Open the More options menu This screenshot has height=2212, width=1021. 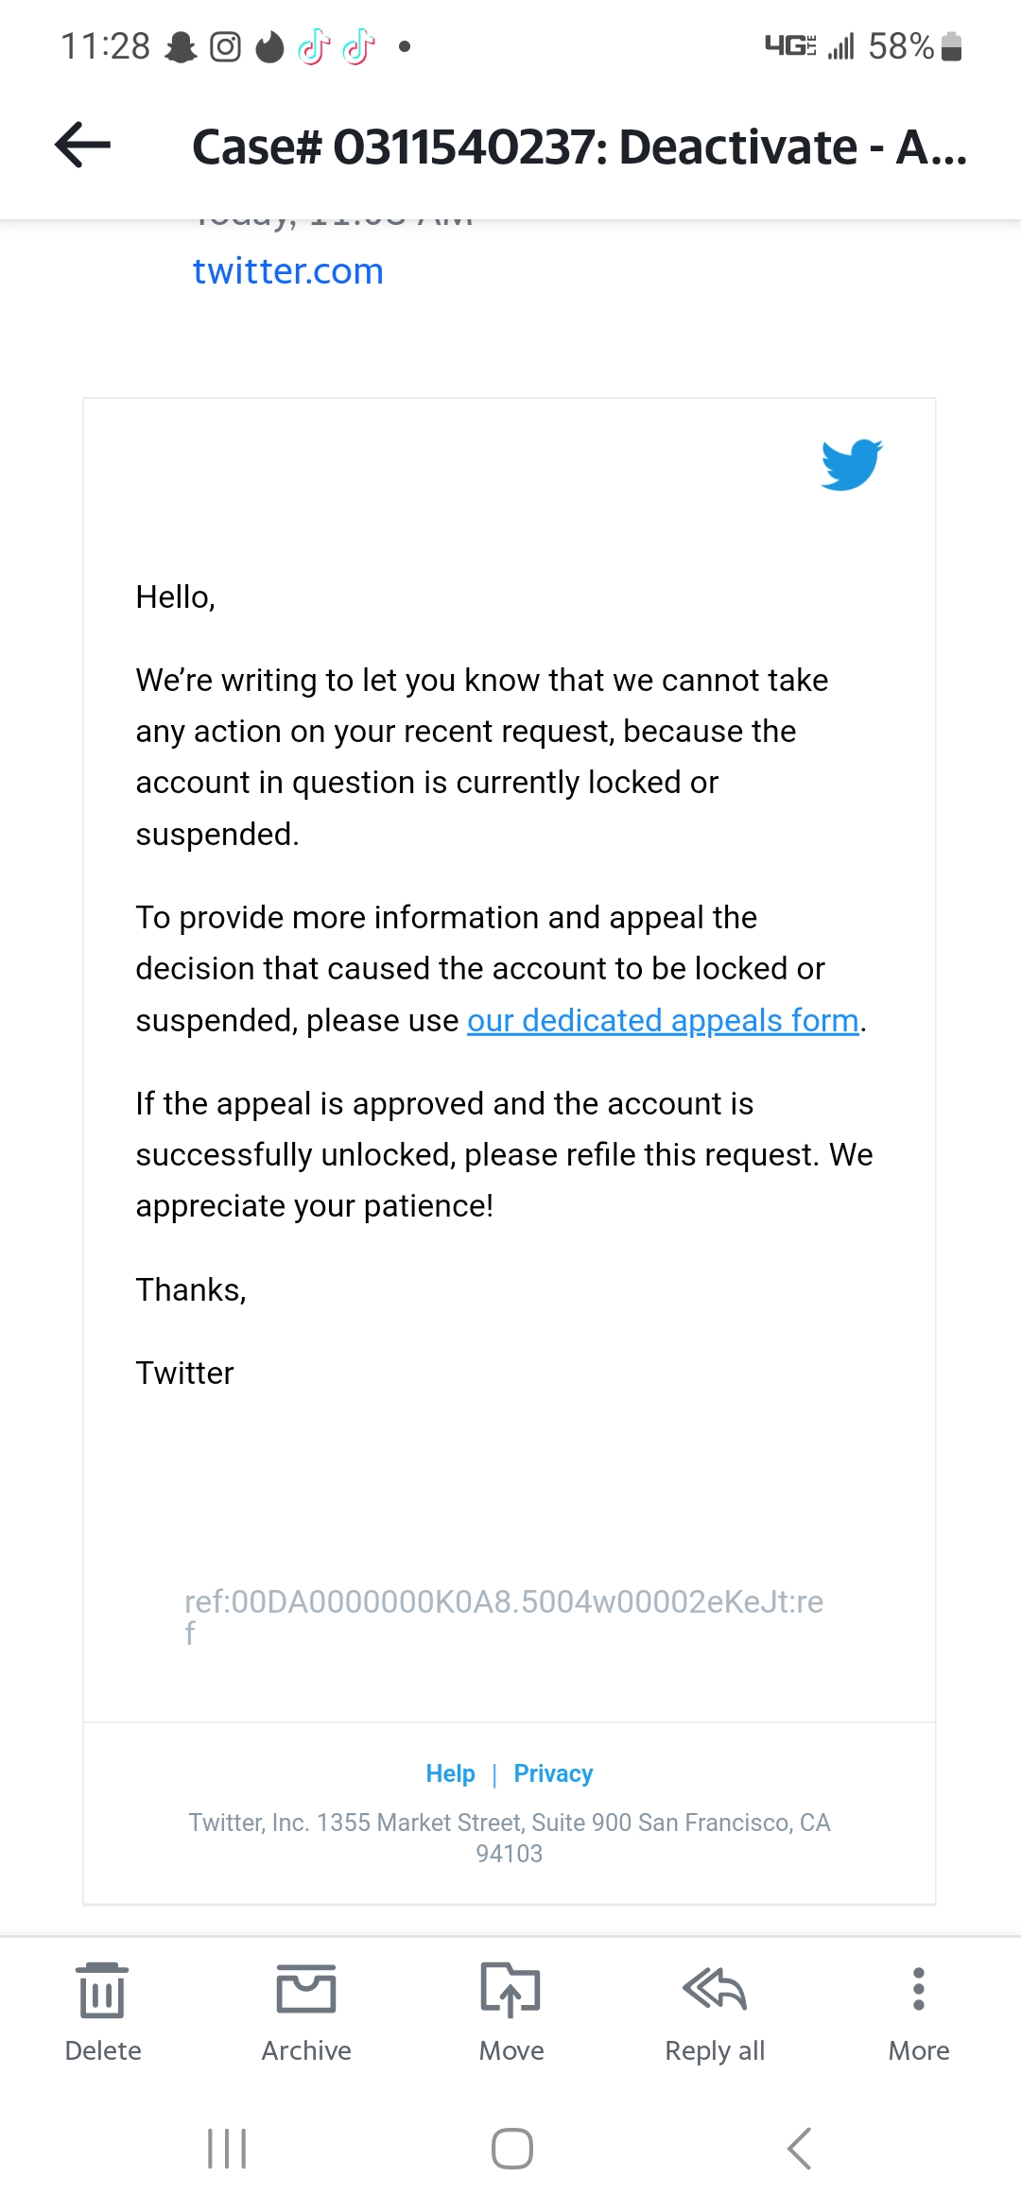918,1990
